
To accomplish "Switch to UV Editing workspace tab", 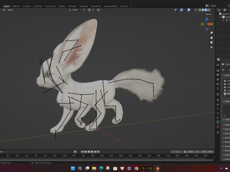I will click(x=37, y=6).
